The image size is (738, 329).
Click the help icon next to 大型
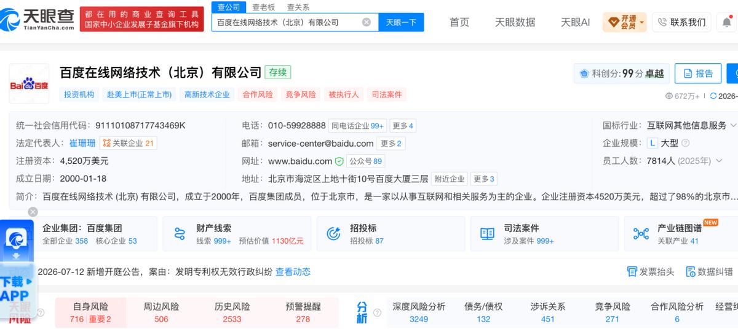tap(686, 143)
